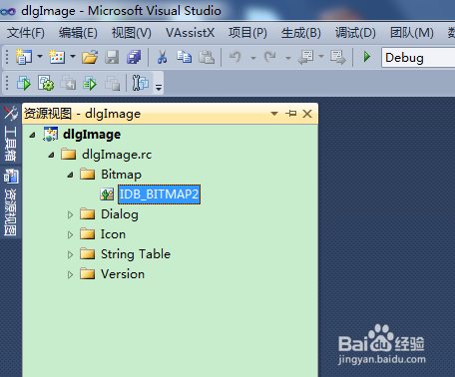
Task: Click the Navigate Forward icon
Action: tap(338, 57)
